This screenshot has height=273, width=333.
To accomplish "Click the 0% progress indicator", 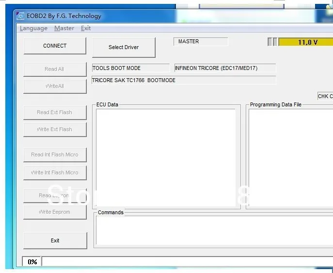I will 32,261.
